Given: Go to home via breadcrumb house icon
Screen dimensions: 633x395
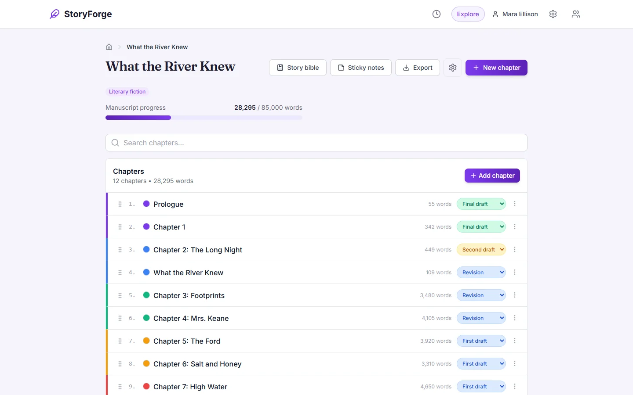Looking at the screenshot, I should (109, 47).
